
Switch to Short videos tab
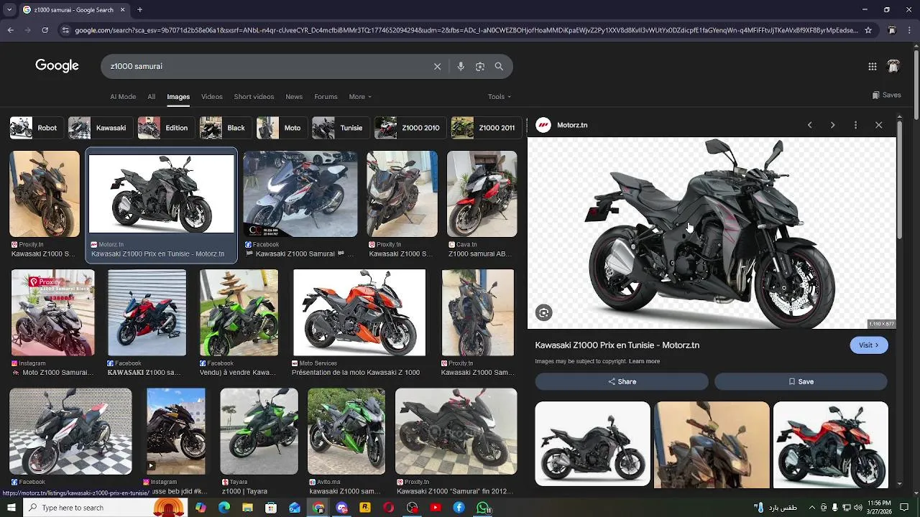pos(254,97)
